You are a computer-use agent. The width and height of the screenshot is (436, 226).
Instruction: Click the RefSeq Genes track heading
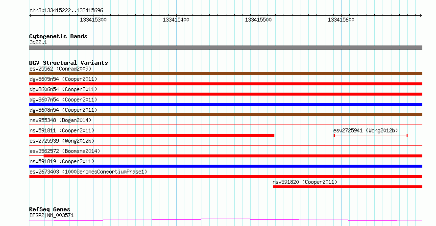tap(50, 209)
